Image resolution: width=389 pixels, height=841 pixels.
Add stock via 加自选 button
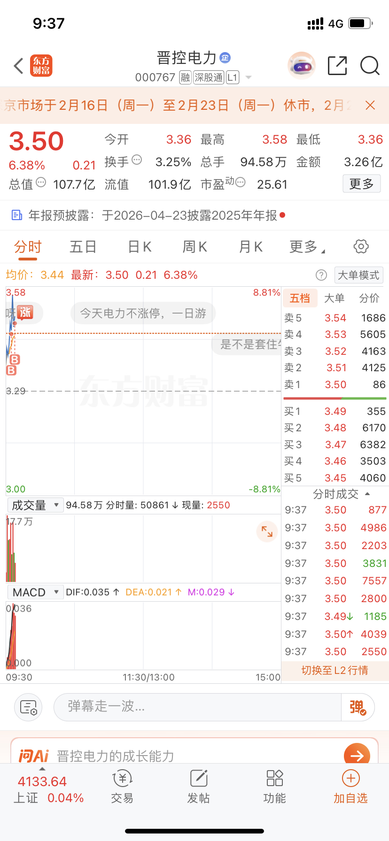350,787
